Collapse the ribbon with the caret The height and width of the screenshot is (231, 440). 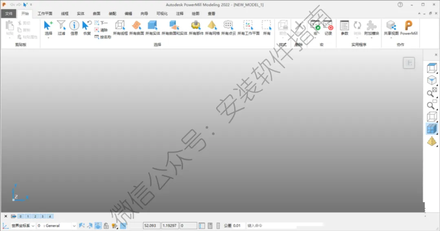click(419, 13)
